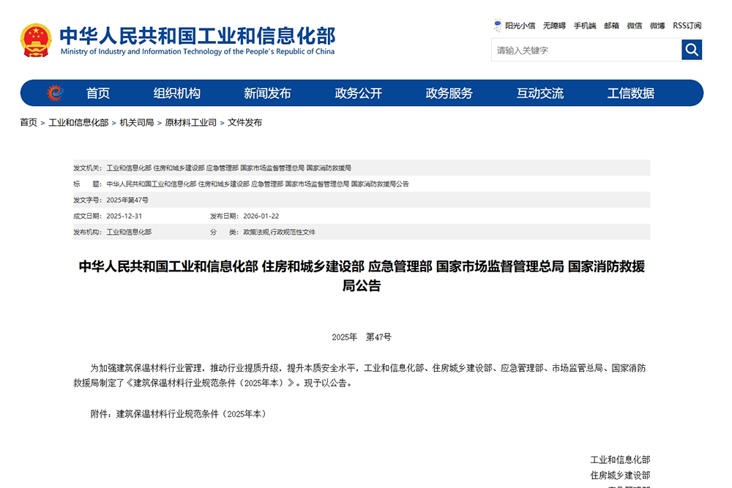Click the 邮箱 link
This screenshot has width=732, height=488.
611,26
